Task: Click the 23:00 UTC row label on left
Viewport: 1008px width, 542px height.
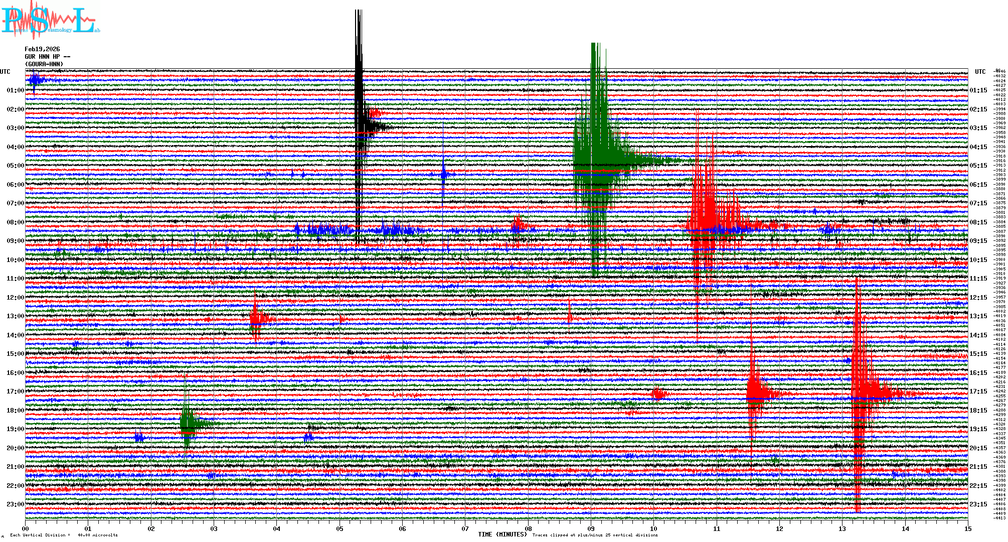Action: (x=15, y=504)
